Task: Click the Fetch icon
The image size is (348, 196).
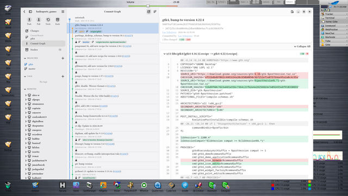Action: point(48,20)
